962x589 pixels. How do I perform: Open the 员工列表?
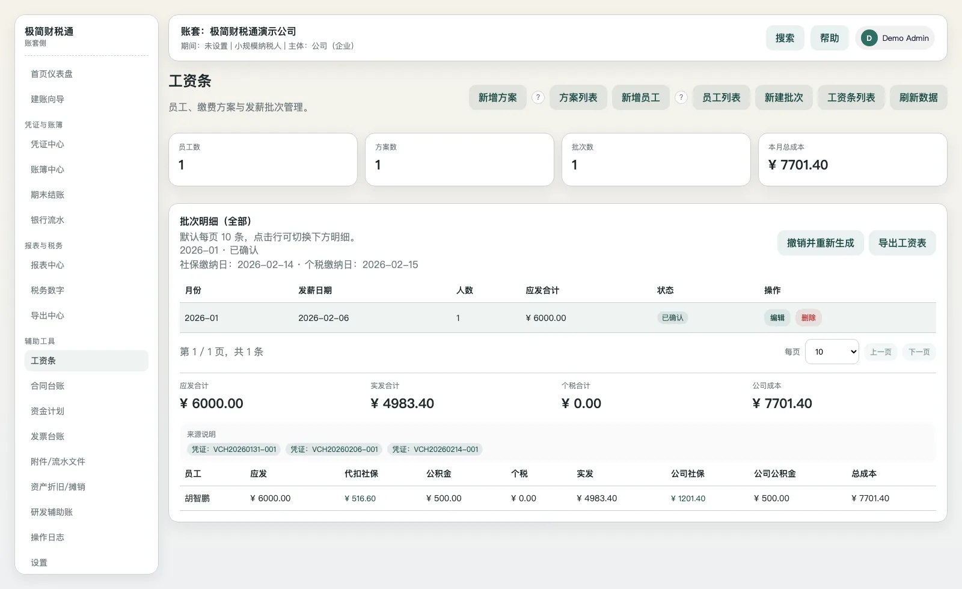pyautogui.click(x=721, y=97)
